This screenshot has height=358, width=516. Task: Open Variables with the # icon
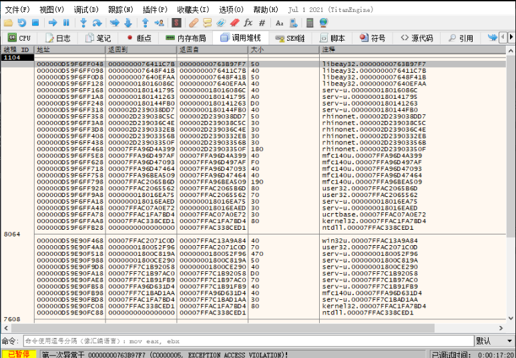pyautogui.click(x=262, y=23)
